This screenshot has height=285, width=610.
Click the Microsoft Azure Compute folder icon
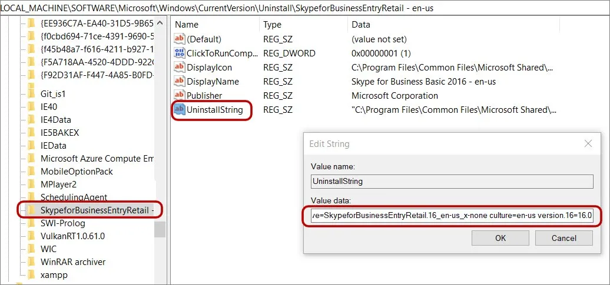pyautogui.click(x=32, y=159)
